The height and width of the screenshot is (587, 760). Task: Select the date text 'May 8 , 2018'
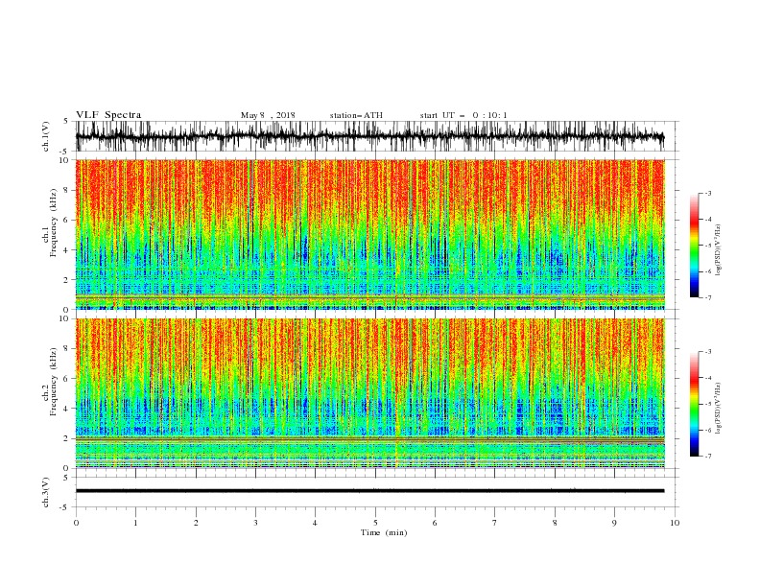[268, 115]
